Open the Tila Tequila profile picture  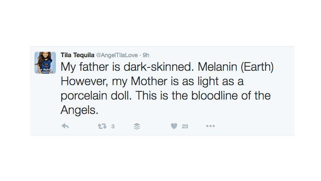45,63
